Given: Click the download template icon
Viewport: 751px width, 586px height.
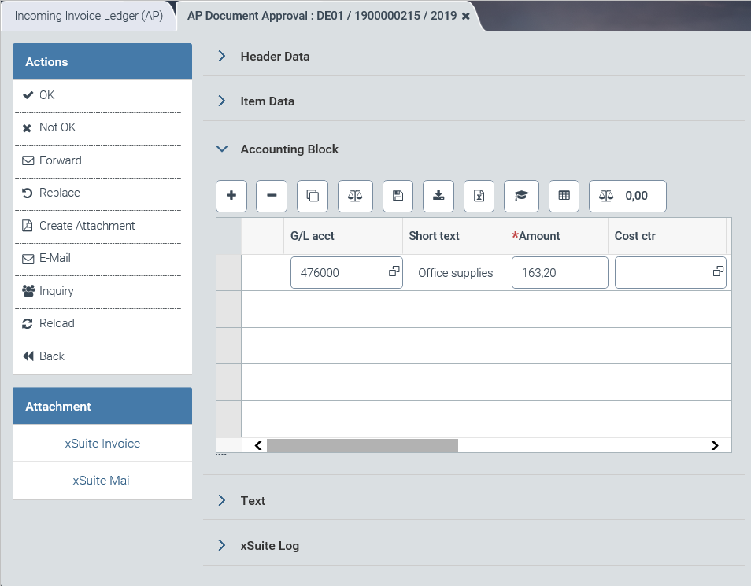Looking at the screenshot, I should pyautogui.click(x=438, y=196).
